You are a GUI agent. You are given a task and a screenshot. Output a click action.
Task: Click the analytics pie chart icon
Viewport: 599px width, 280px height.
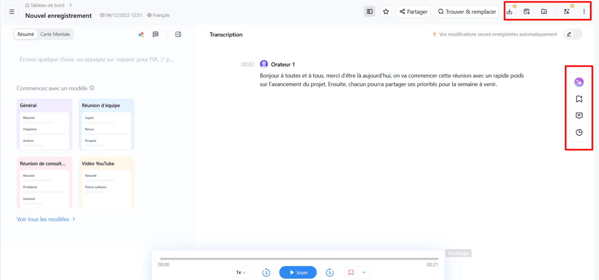click(x=579, y=132)
